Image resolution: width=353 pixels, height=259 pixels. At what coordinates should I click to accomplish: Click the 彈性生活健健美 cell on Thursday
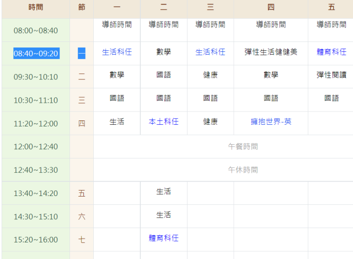pyautogui.click(x=271, y=52)
